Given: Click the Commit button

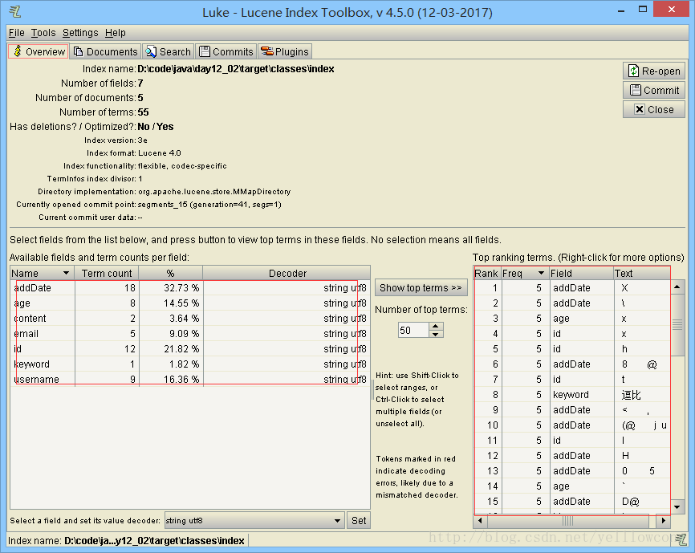Looking at the screenshot, I should [654, 90].
